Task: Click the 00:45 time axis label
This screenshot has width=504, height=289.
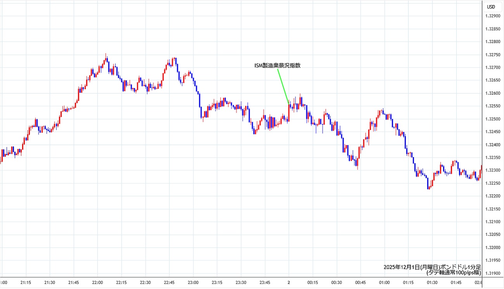Action: pos(360,282)
